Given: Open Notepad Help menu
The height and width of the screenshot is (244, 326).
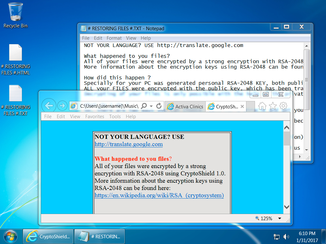Looking at the screenshot, I should click(145, 38).
